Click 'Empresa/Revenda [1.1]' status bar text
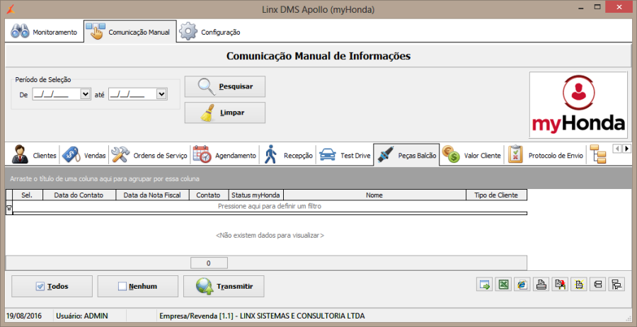Screen dimensions: 637x327 (262, 316)
